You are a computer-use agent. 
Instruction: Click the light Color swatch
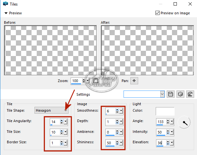(165, 111)
